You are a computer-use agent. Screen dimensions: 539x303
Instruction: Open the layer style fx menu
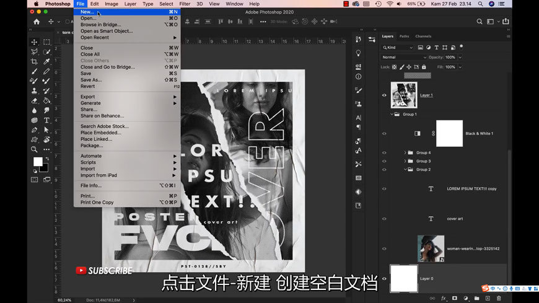444,299
